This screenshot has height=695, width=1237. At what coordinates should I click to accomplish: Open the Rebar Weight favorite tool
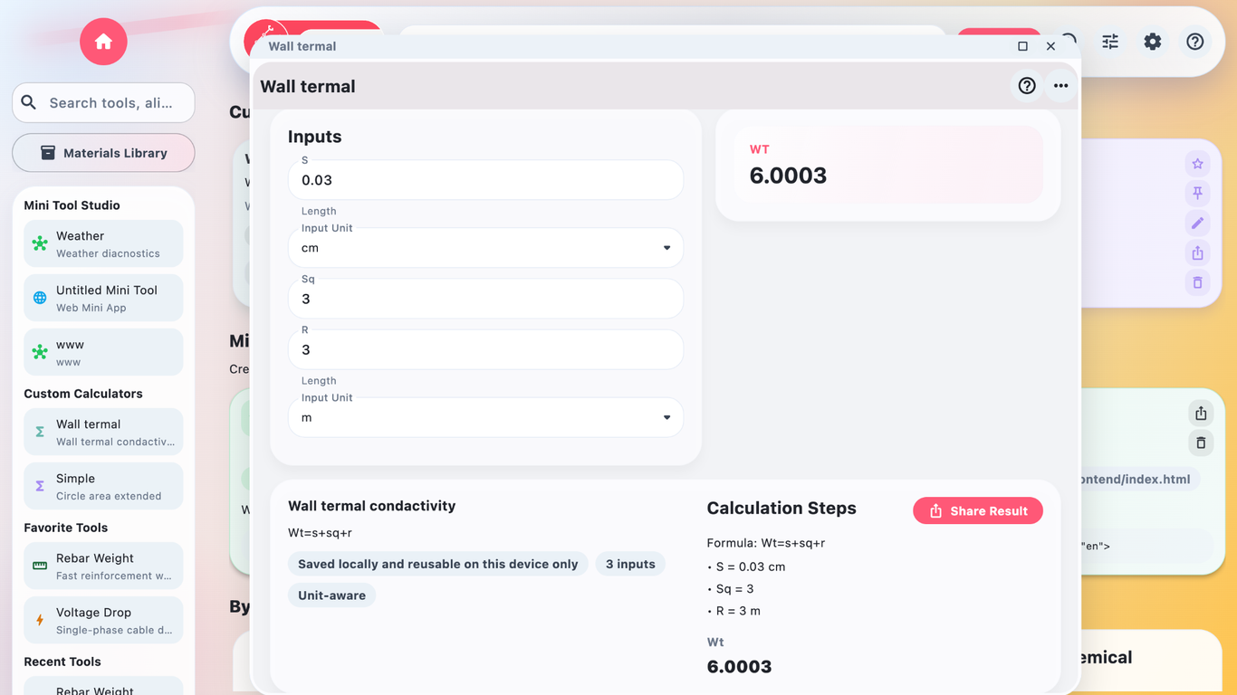click(102, 566)
